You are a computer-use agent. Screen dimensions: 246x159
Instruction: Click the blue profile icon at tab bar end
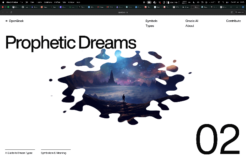(243, 7)
